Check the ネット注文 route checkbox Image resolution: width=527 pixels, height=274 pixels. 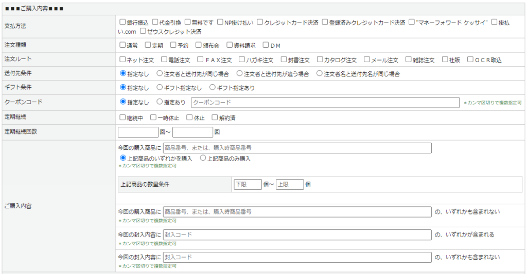click(x=122, y=60)
